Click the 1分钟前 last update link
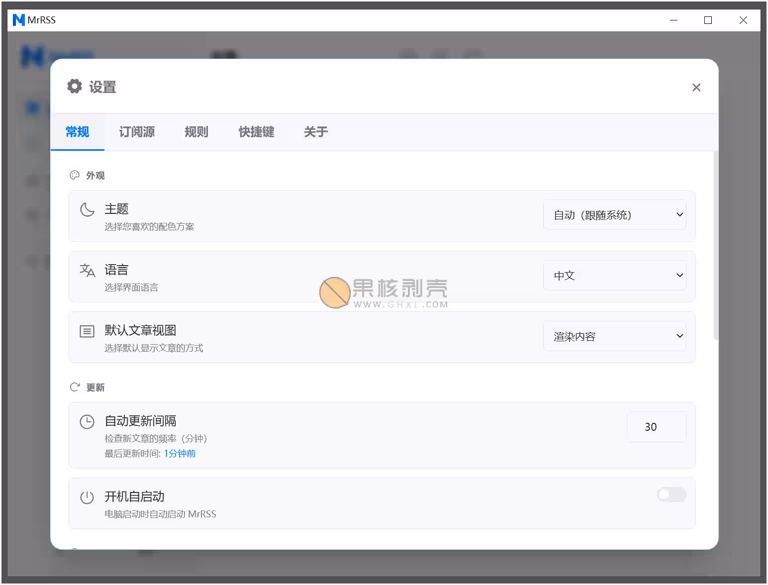The width and height of the screenshot is (768, 585). (x=180, y=453)
